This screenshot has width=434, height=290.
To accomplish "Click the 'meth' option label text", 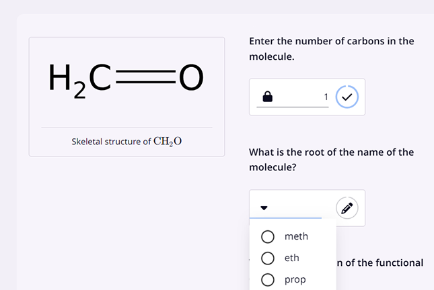I will pos(296,236).
